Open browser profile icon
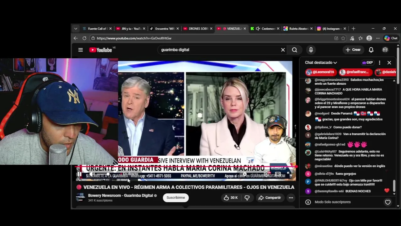 (369, 38)
